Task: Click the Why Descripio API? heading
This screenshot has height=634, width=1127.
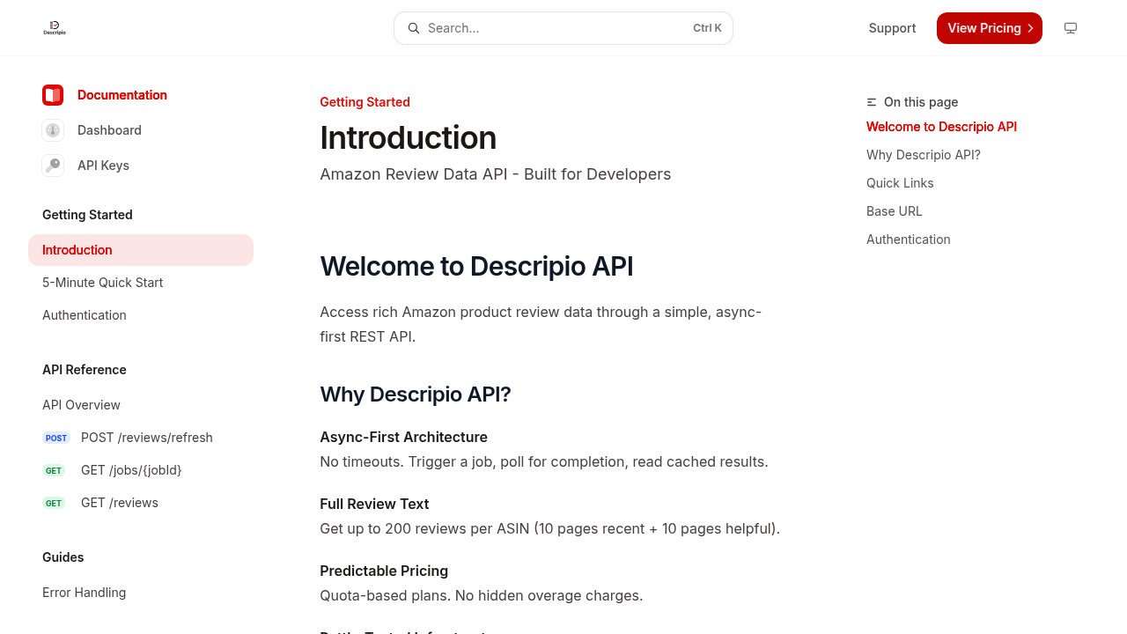Action: pyautogui.click(x=416, y=394)
